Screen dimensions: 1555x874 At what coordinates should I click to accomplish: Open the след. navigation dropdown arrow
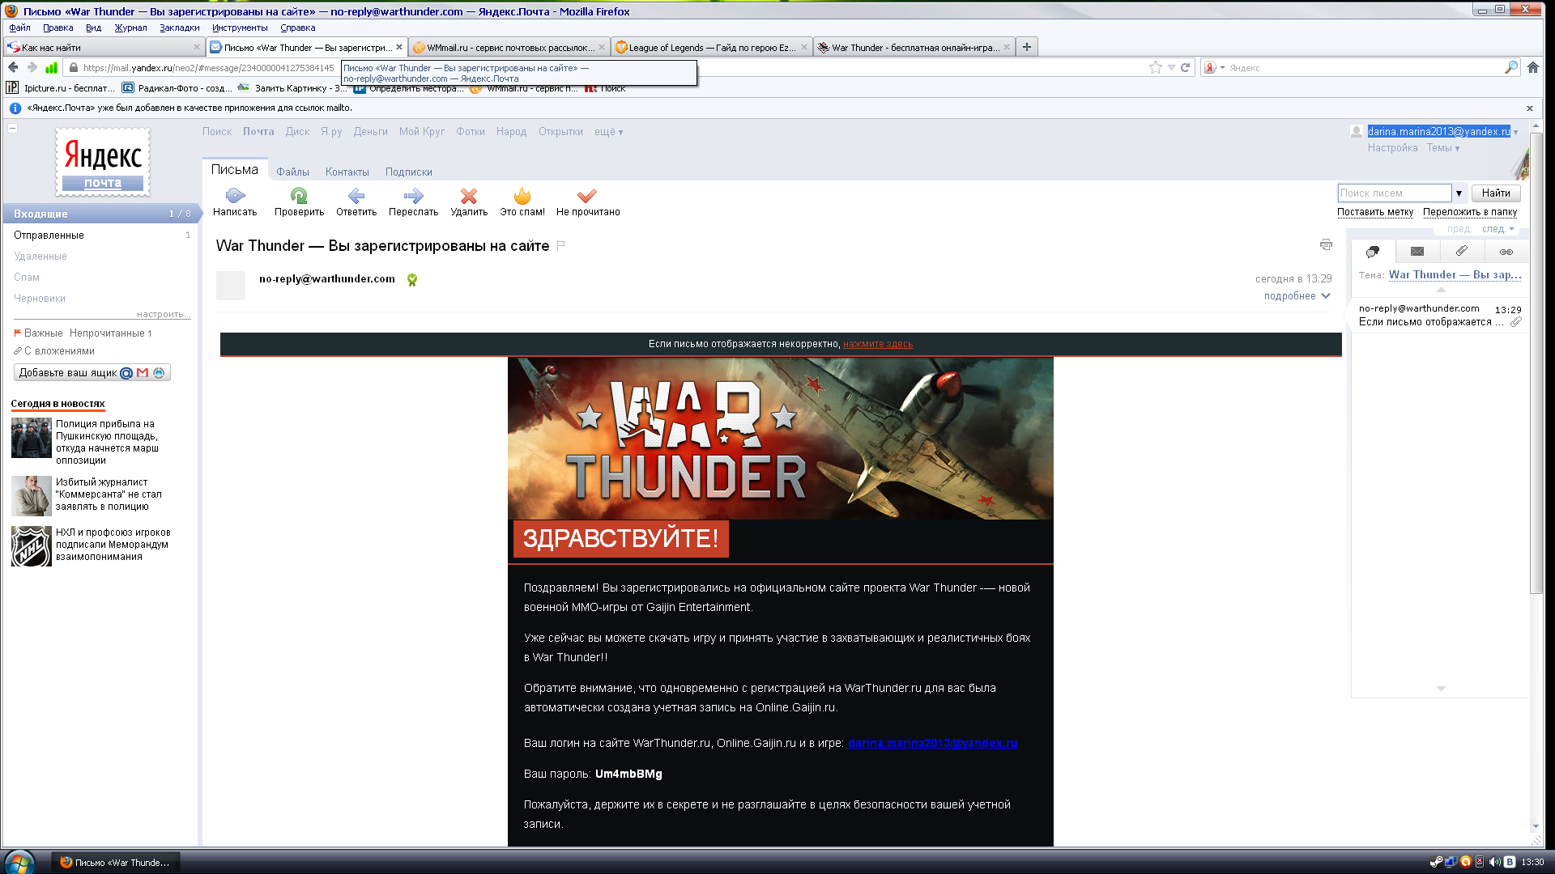click(1511, 229)
